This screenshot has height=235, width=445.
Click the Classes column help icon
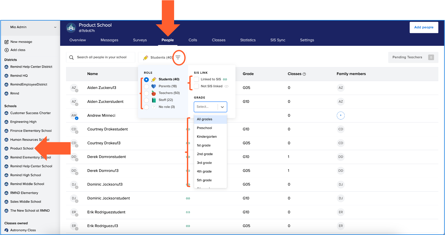point(304,74)
